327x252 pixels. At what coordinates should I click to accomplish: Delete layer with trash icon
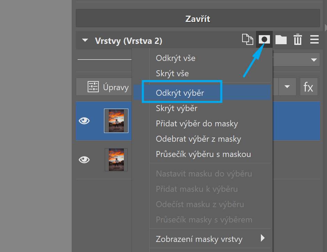[298, 40]
